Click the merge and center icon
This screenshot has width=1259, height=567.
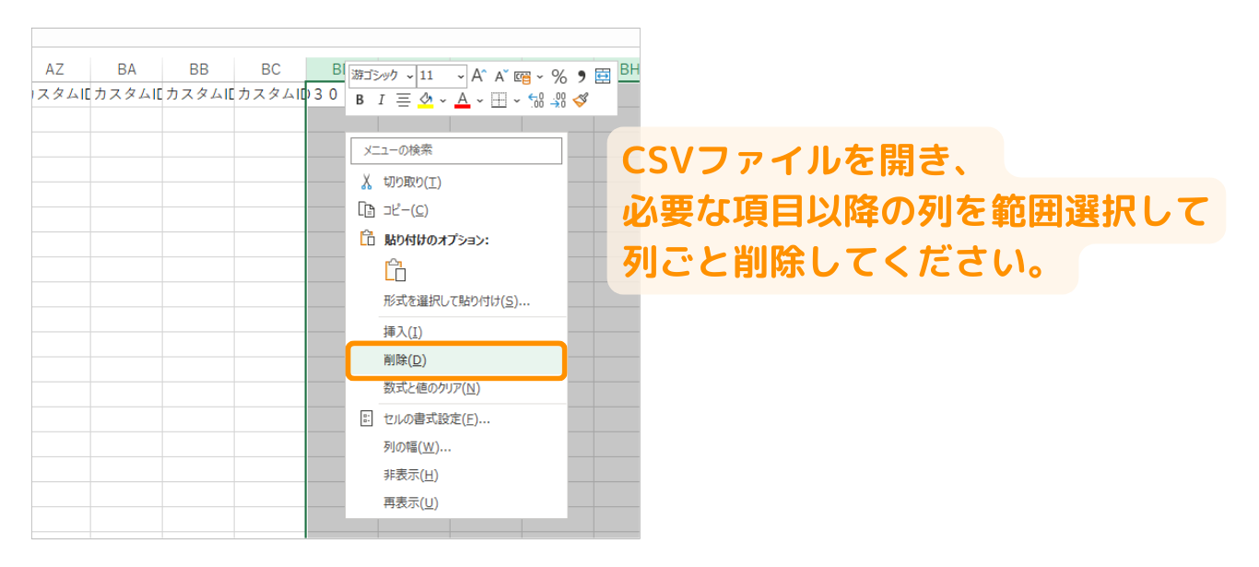603,77
